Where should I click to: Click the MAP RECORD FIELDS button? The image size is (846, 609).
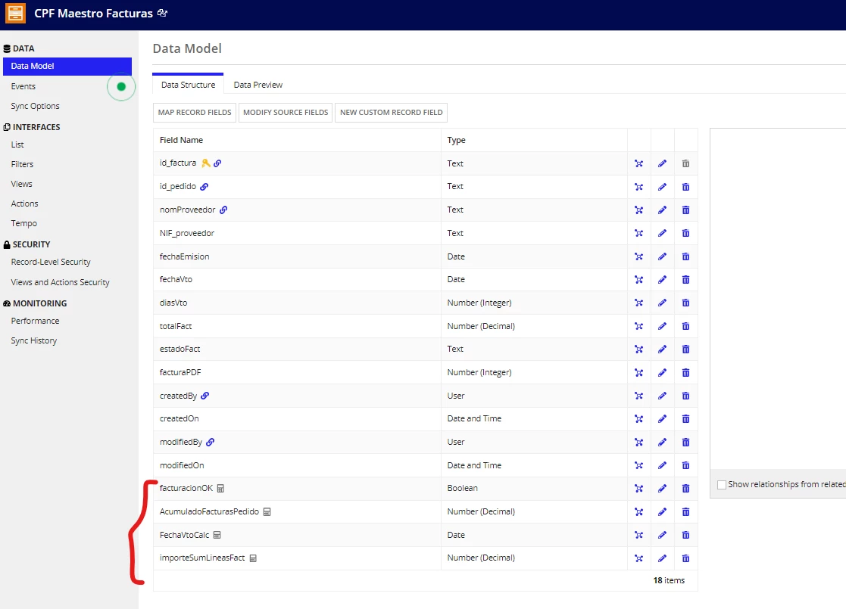point(195,112)
